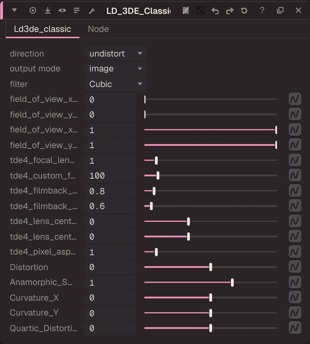Toggle the eye icon in the panel header
Image resolution: width=310 pixels, height=344 pixels.
[62, 10]
